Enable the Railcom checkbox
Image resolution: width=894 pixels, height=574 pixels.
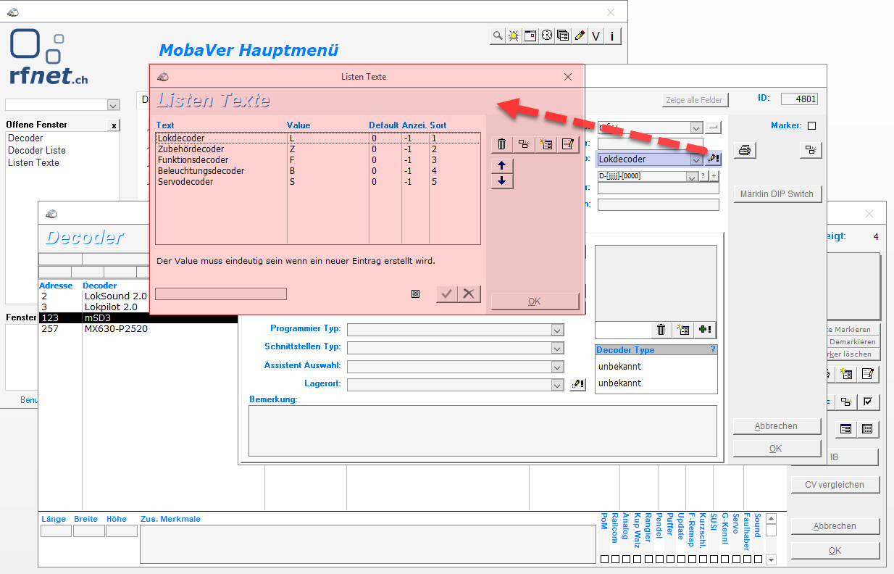615,560
